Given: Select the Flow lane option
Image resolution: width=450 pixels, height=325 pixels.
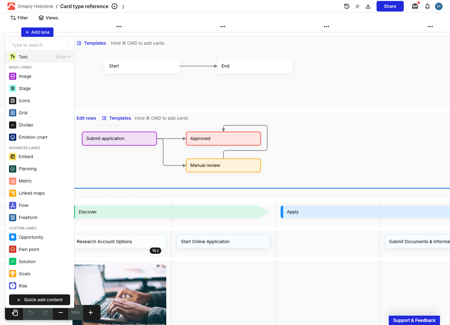Looking at the screenshot, I should coord(40,205).
